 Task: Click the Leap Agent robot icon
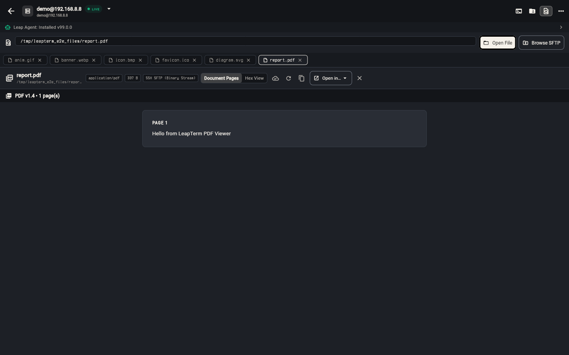pos(8,27)
